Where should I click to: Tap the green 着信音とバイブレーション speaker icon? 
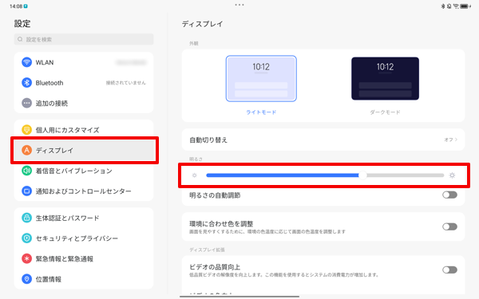pos(26,171)
